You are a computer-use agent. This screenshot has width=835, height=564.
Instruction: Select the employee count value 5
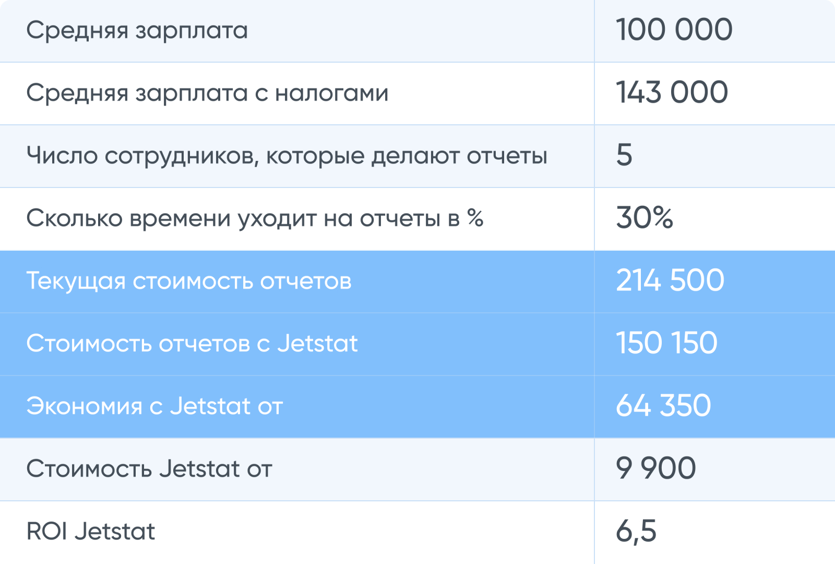[x=624, y=155]
